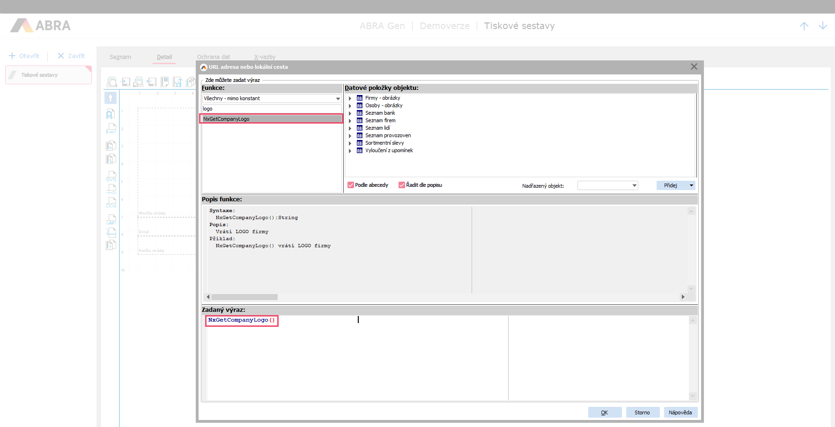Expand the Seznam provozoven node

click(x=350, y=136)
